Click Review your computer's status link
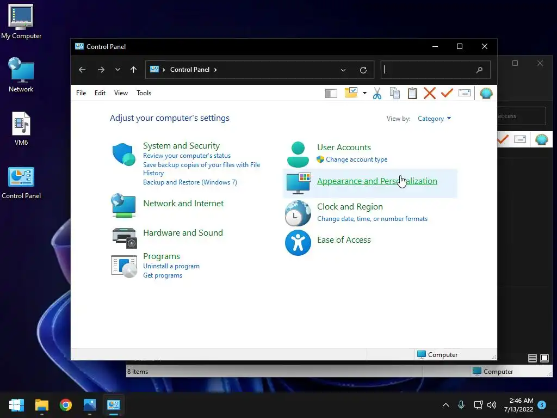 187,156
